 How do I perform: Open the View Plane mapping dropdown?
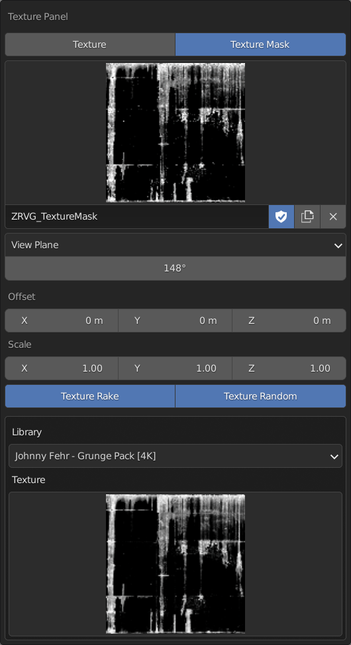175,245
